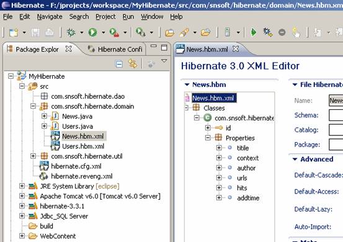Collapse the Properties node in the editor tree

(x=208, y=138)
